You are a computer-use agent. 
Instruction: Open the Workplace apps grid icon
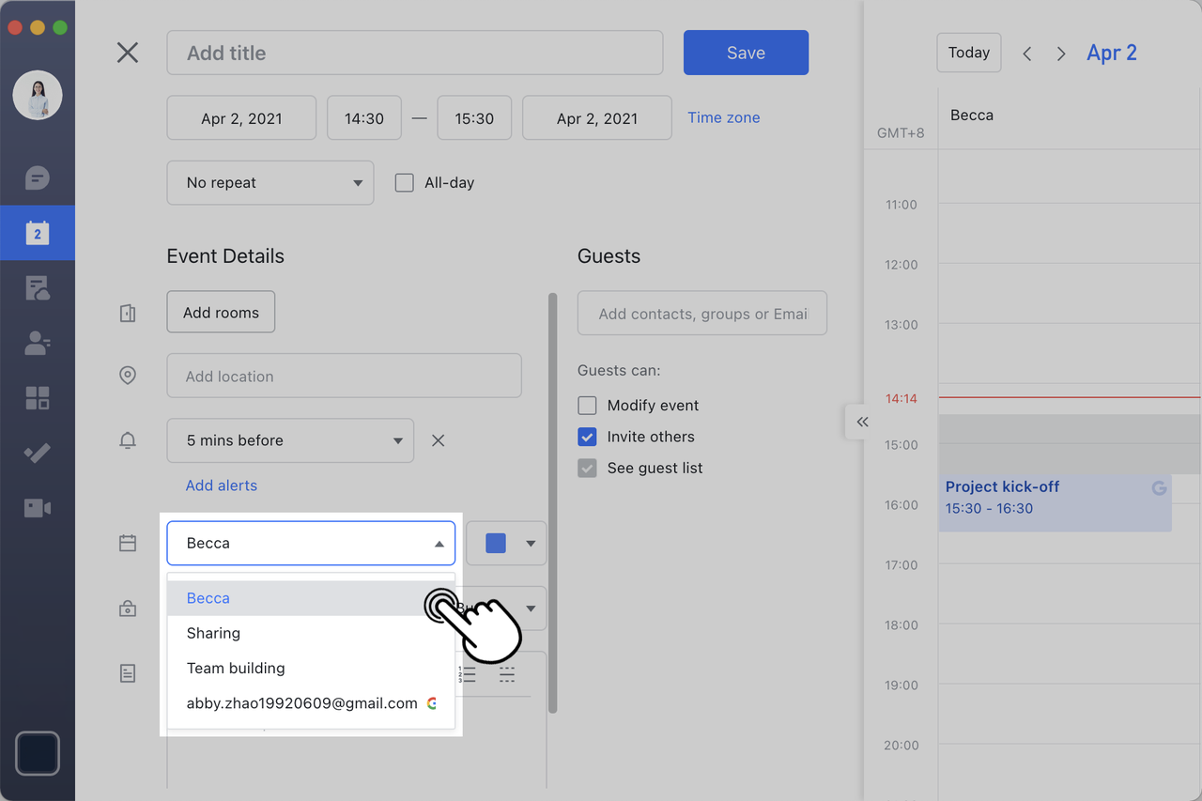[x=38, y=398]
